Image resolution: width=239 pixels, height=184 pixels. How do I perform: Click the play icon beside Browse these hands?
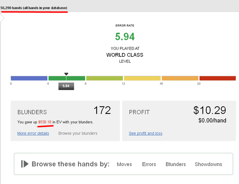tap(25, 164)
